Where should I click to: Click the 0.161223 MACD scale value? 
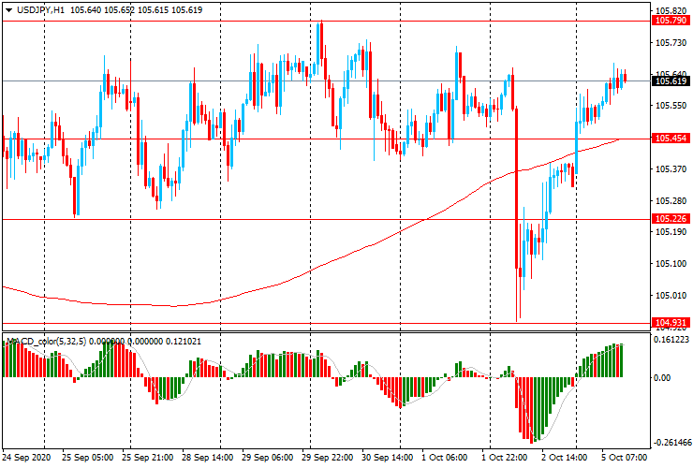click(x=671, y=340)
